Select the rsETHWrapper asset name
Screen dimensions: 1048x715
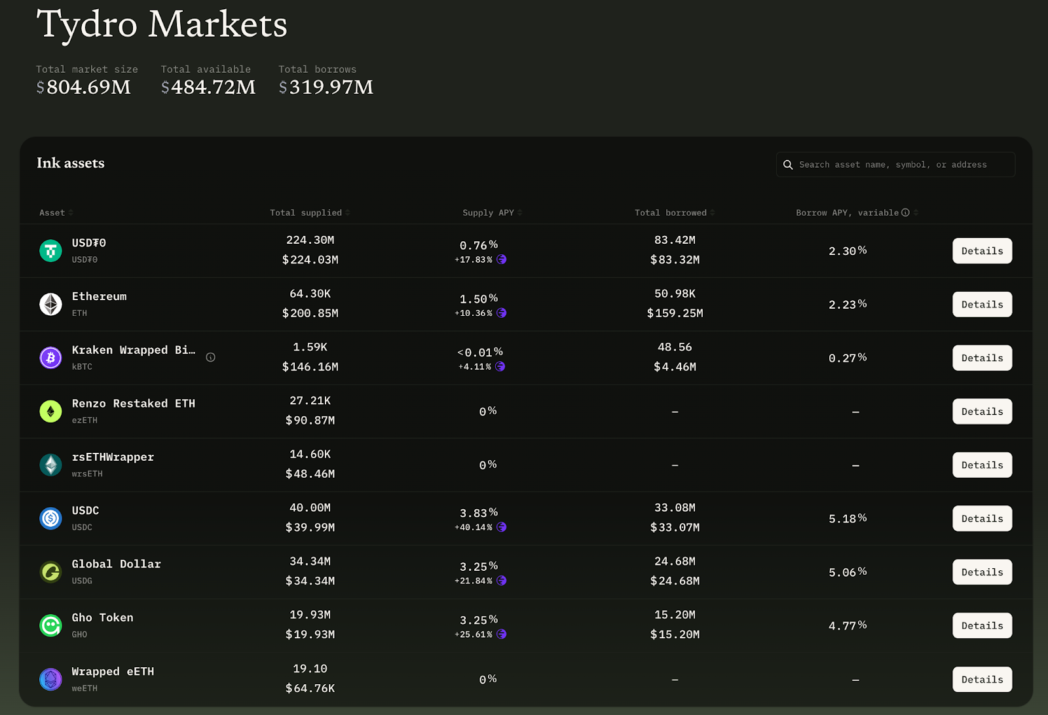[113, 457]
